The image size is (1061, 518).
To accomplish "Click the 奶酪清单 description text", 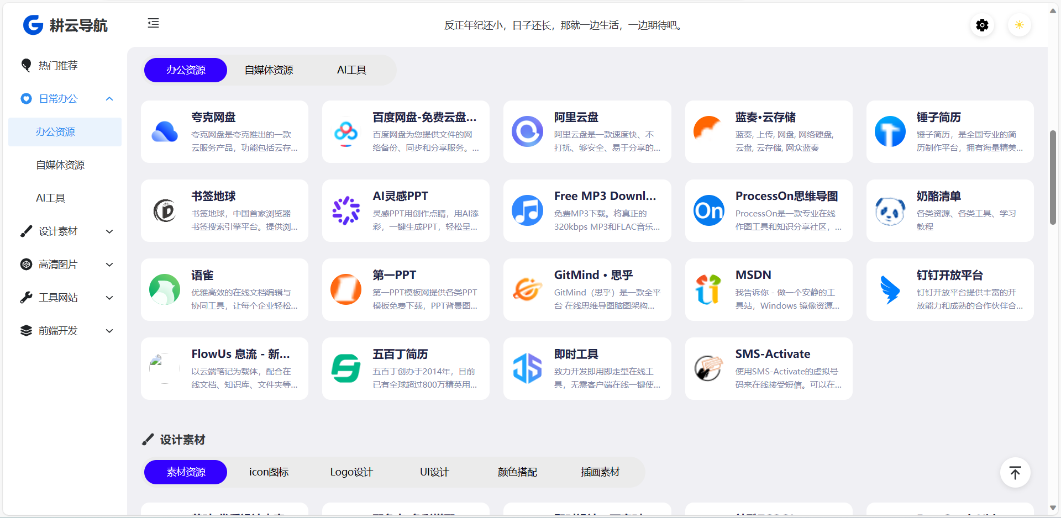I will click(x=966, y=220).
